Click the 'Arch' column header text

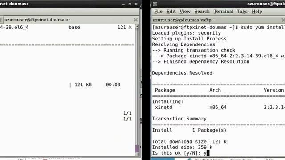pos(215,90)
